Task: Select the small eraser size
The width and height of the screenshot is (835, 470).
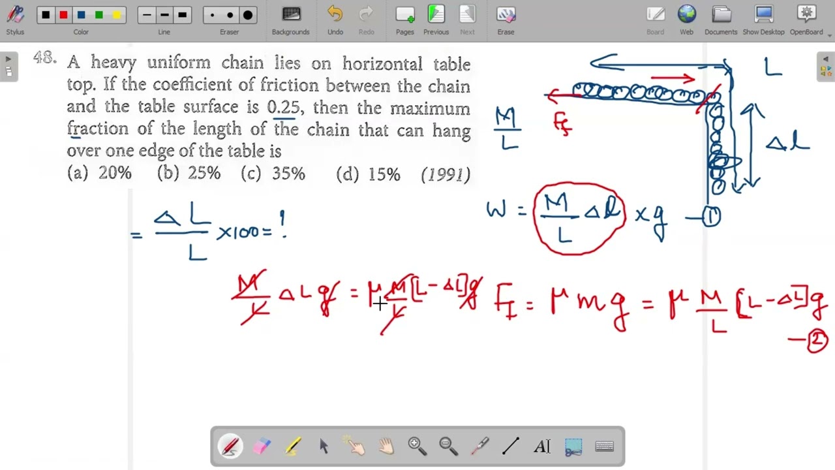Action: point(212,15)
